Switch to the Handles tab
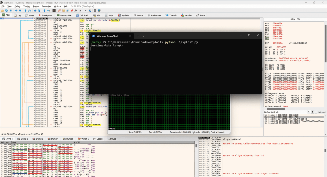 click(x=186, y=15)
